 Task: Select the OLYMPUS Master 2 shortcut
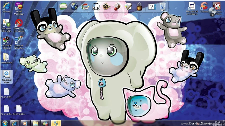pos(6,40)
